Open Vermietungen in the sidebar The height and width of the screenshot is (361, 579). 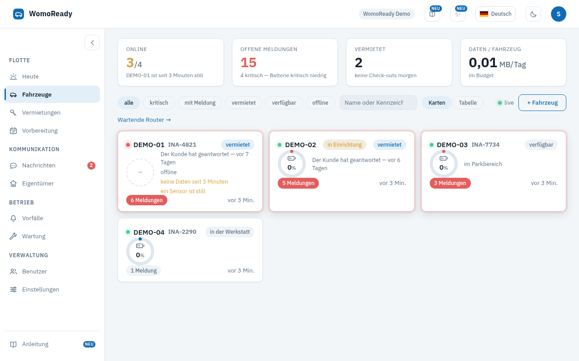[52, 113]
